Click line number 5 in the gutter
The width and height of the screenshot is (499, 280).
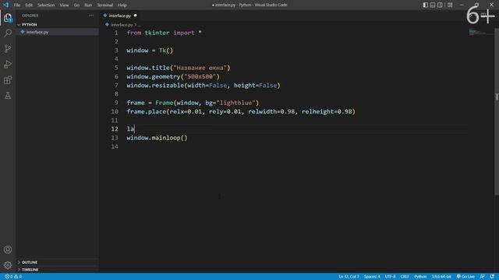116,68
